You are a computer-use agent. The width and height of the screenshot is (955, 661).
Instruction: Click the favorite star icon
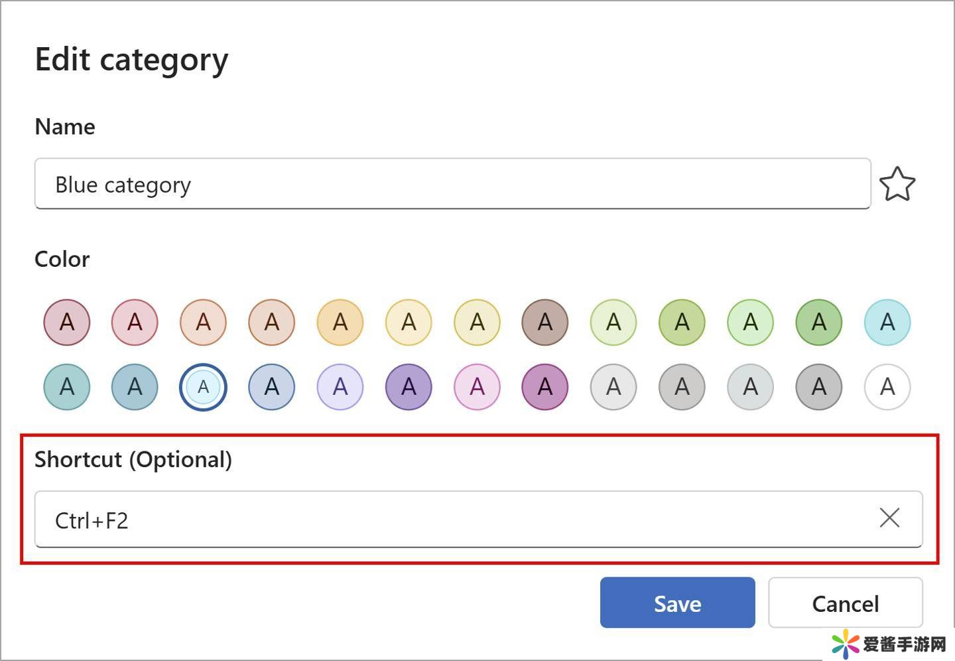click(x=897, y=184)
